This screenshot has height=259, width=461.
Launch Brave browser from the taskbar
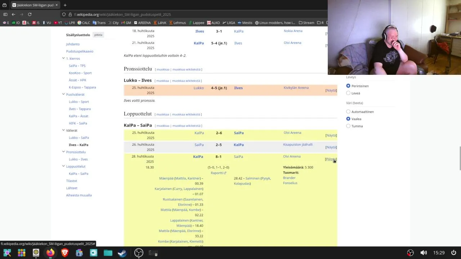pyautogui.click(x=65, y=253)
